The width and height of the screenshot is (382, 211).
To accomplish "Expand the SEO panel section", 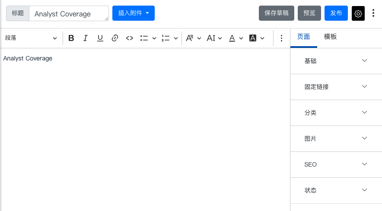I will (x=336, y=164).
